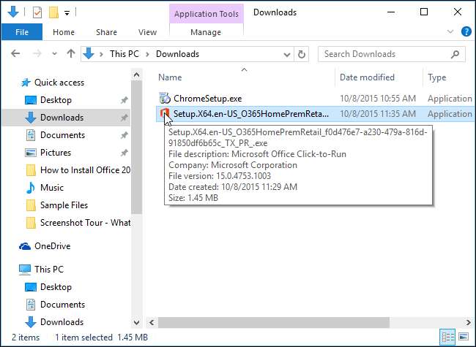476x347 pixels.
Task: Go up one folder with Up arrow
Action: (x=71, y=53)
